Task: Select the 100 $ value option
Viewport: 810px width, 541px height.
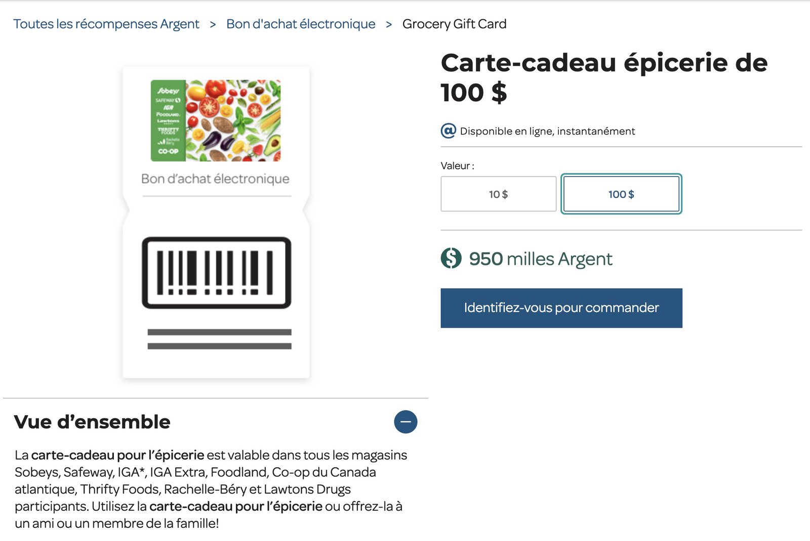Action: [621, 194]
